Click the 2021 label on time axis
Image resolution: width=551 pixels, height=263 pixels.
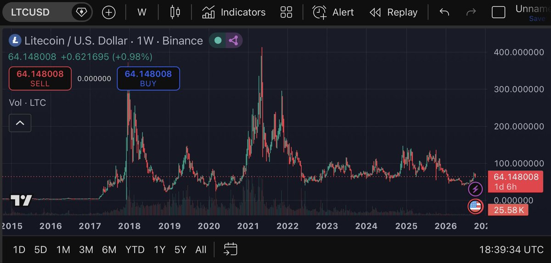tap(248, 226)
